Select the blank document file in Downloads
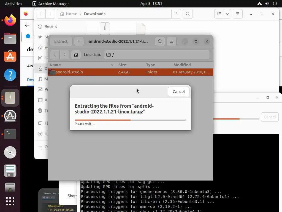 point(140,28)
